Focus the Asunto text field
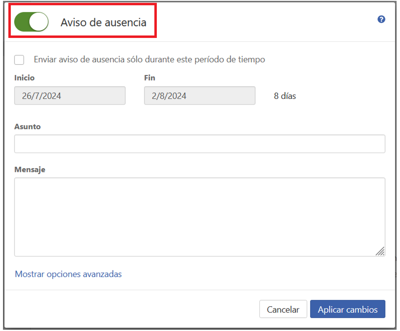Screen dimensions: 400x331 (x=200, y=144)
